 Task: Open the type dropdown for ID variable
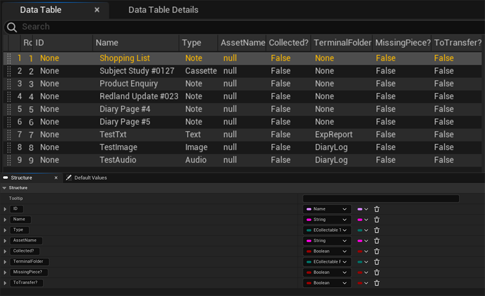[327, 209]
